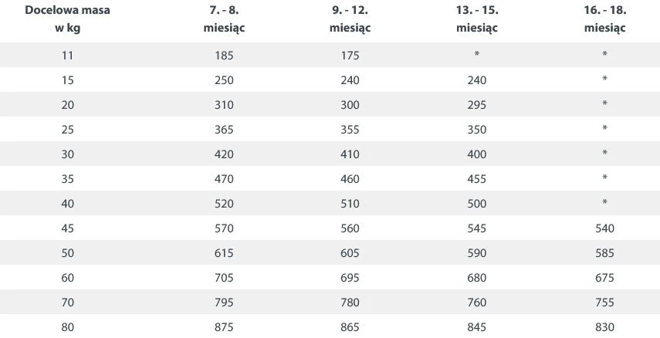Select the 35 kg row label
The height and width of the screenshot is (338, 660).
(x=67, y=179)
